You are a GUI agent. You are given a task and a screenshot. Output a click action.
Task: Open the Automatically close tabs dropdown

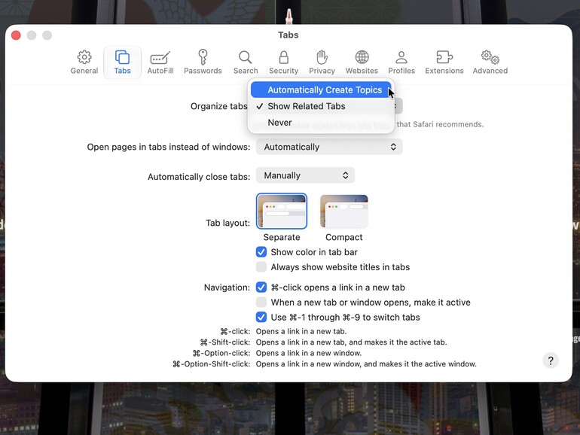pyautogui.click(x=305, y=175)
